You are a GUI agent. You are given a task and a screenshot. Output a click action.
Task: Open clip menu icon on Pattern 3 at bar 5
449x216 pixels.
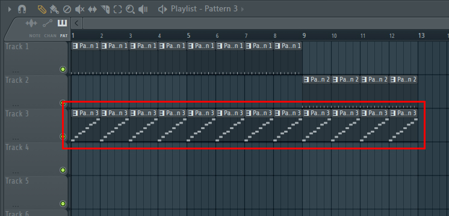[191, 113]
